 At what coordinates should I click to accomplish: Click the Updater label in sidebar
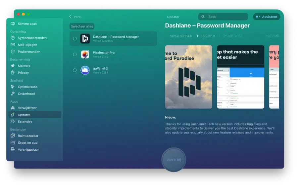click(x=24, y=115)
